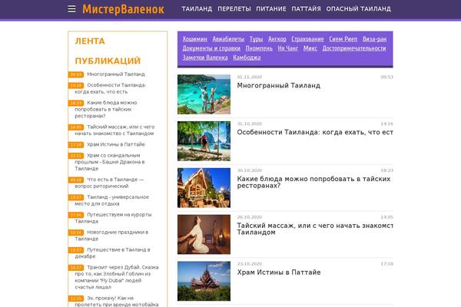
Task: Follow the Достопримечательности tag link
Action: [x=354, y=48]
